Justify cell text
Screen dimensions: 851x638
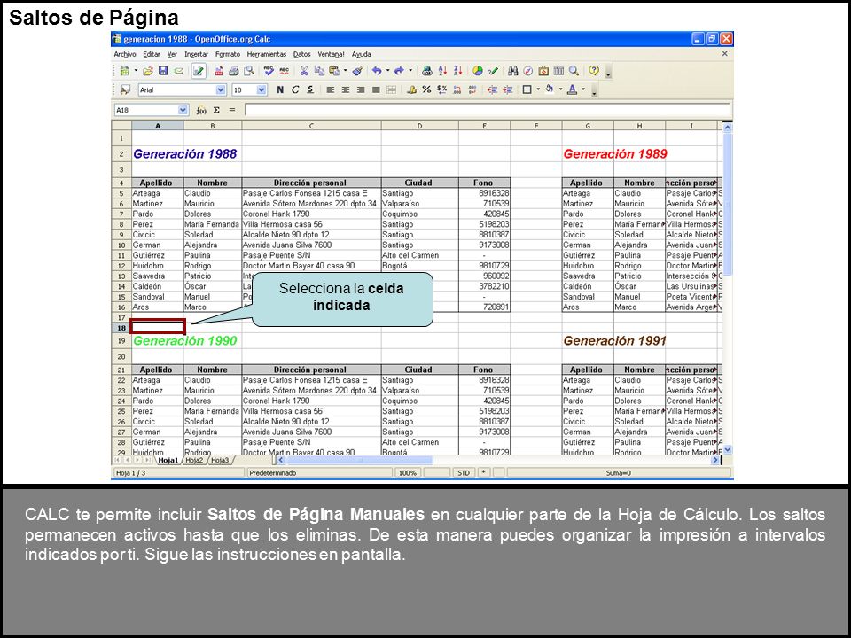tap(376, 90)
